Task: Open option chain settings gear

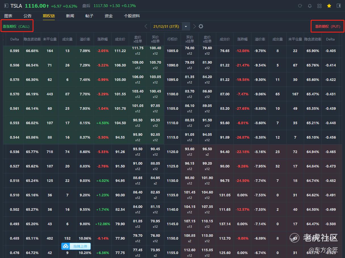Action: [201, 26]
